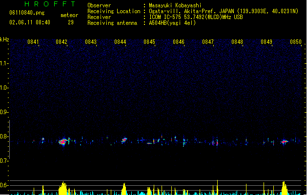Click the yellow intensity peak before 0850

click(284, 188)
